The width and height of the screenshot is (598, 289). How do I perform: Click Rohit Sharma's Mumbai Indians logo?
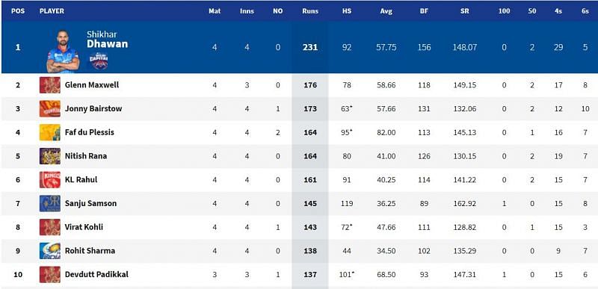coord(50,251)
